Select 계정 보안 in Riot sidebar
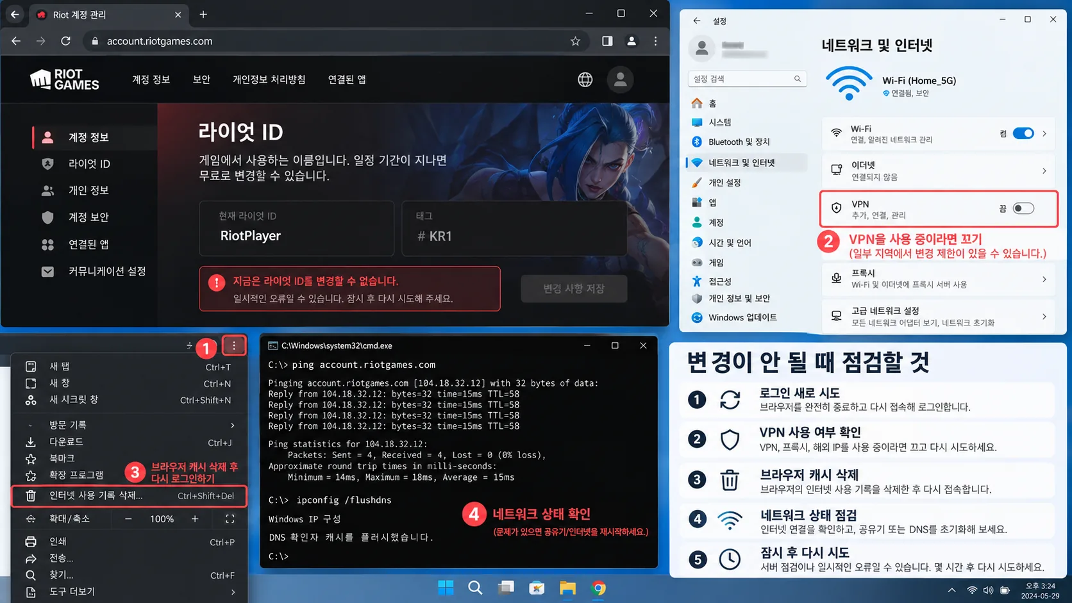1072x603 pixels. pos(88,218)
